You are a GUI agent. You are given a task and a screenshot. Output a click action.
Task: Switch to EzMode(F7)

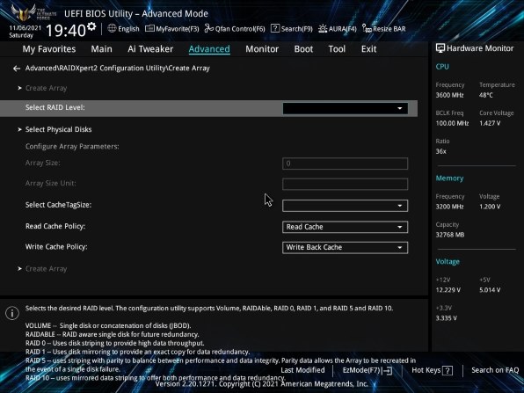367,370
